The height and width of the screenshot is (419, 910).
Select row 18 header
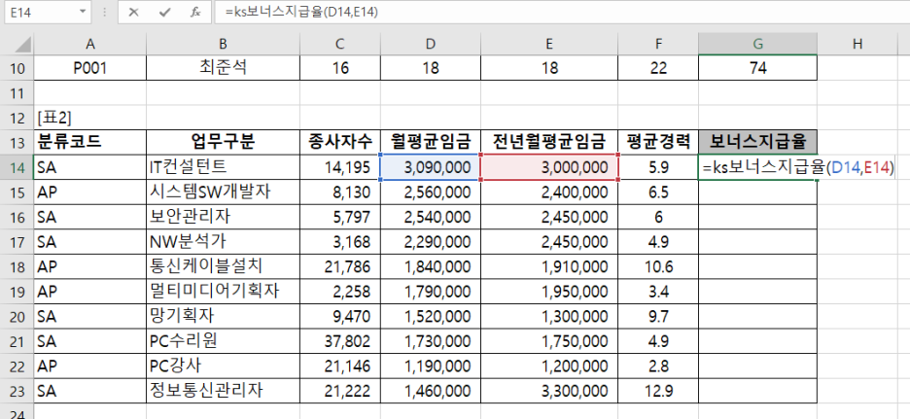(x=17, y=267)
